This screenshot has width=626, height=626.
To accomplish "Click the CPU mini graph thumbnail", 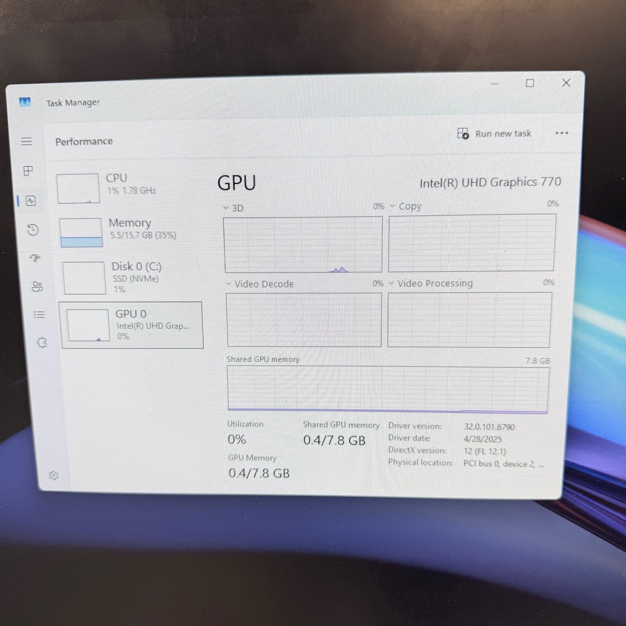I will tap(78, 188).
